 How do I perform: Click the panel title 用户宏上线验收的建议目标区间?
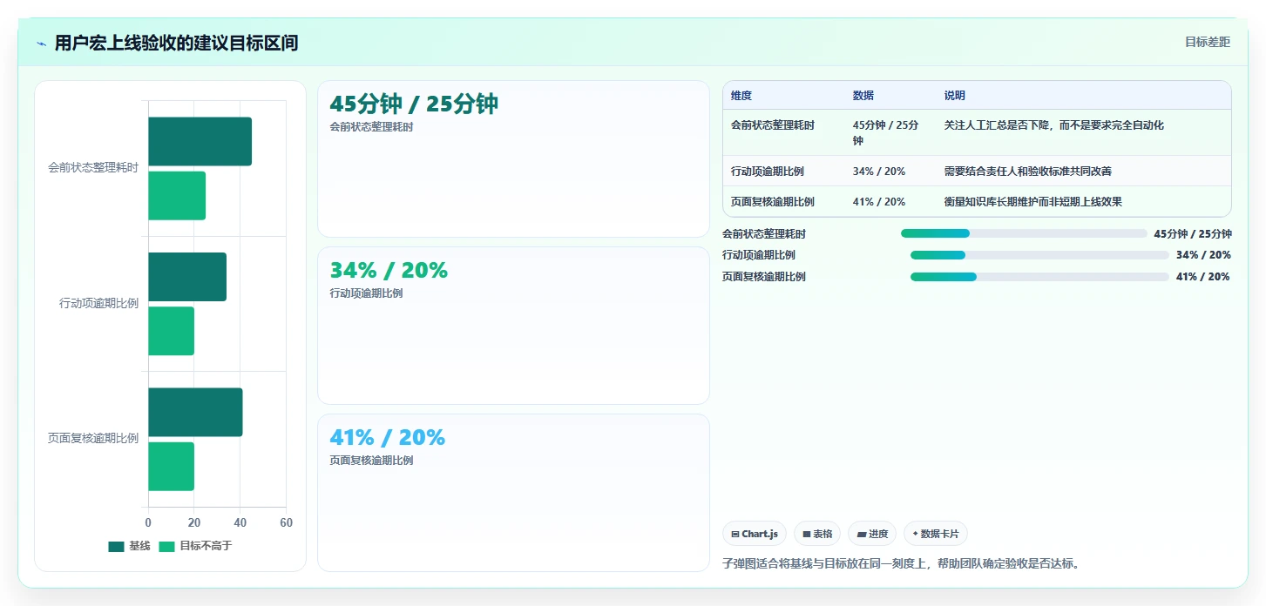(x=176, y=43)
